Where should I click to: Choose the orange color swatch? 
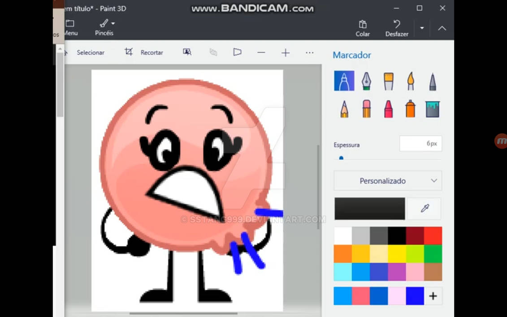[x=343, y=254]
